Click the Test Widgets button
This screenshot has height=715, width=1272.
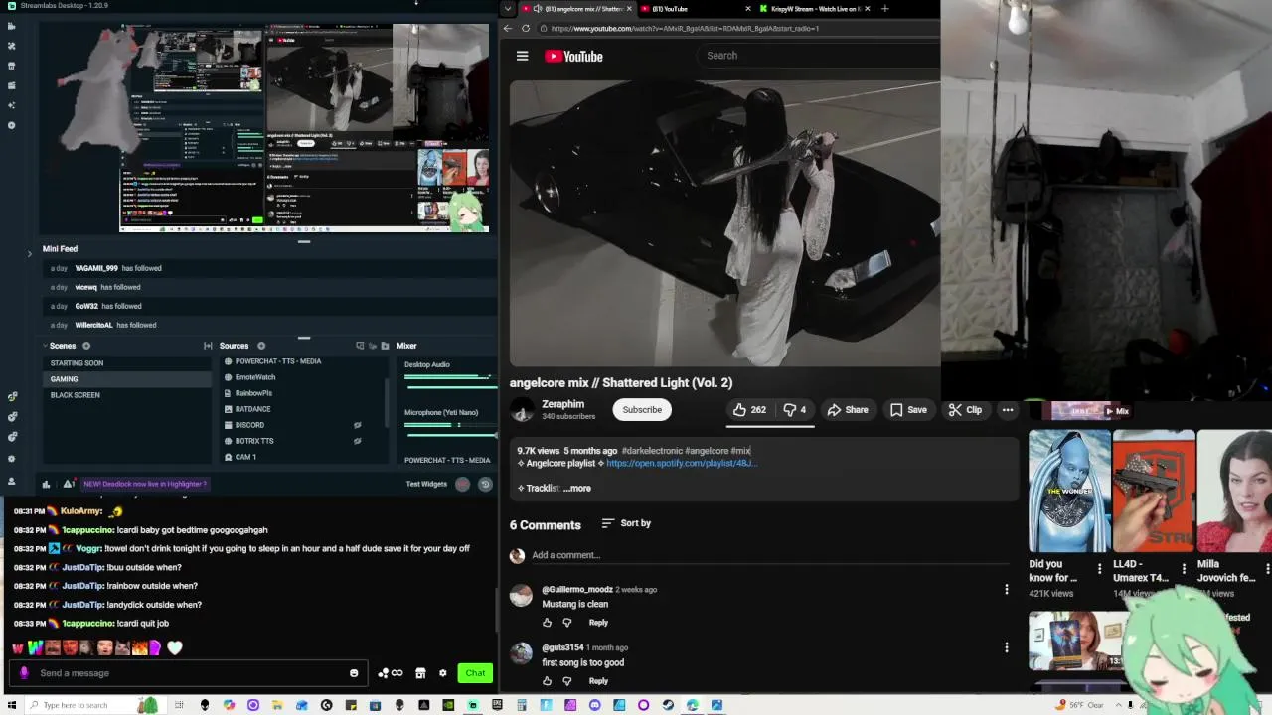[426, 484]
